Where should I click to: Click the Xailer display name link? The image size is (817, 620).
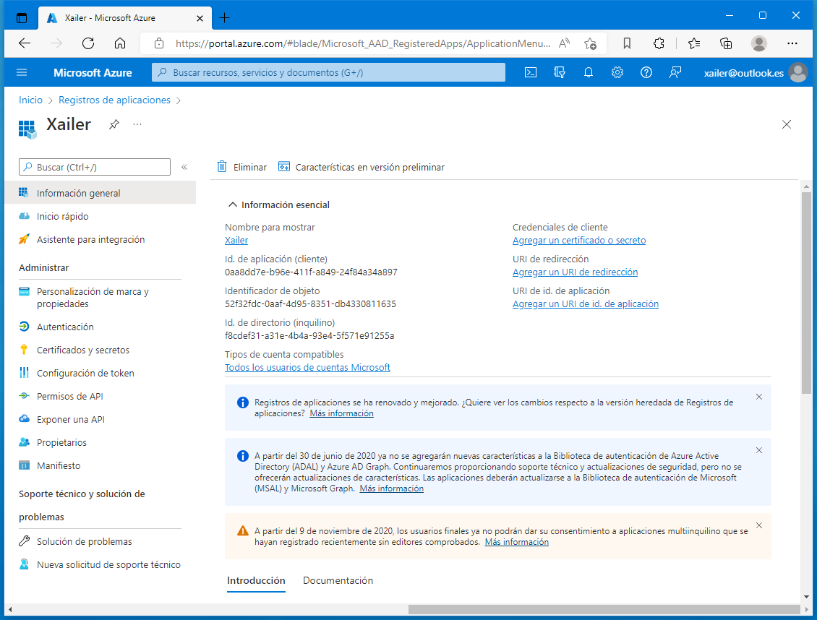tap(236, 240)
